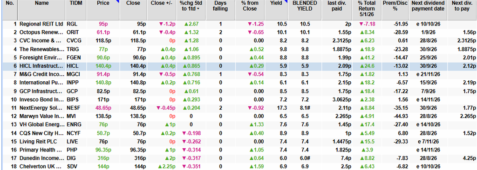Click the Days falling column header
Viewport: 477px width, 170px height.
click(x=220, y=10)
